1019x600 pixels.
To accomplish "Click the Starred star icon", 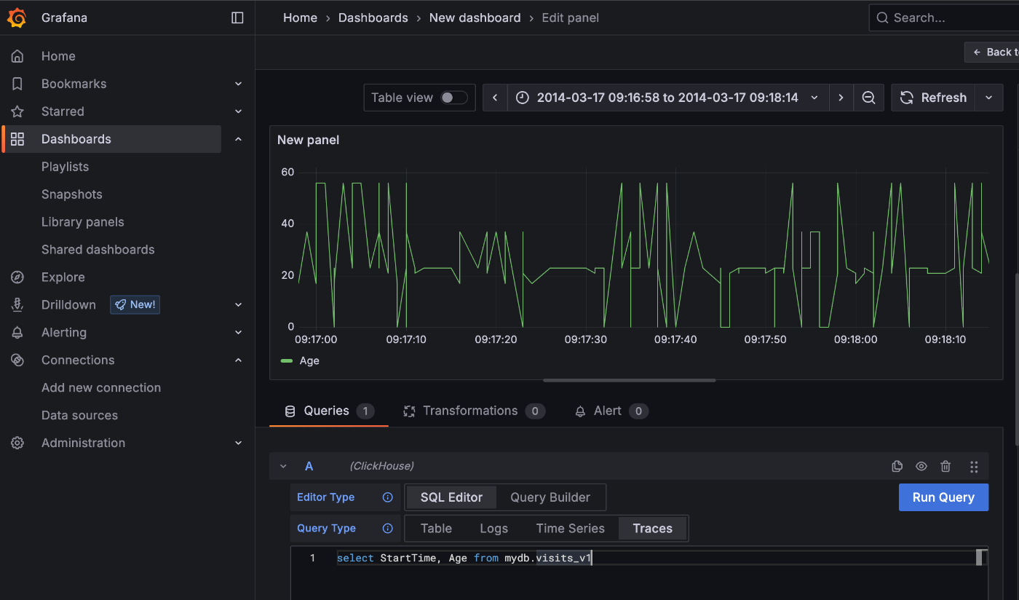I will (17, 111).
